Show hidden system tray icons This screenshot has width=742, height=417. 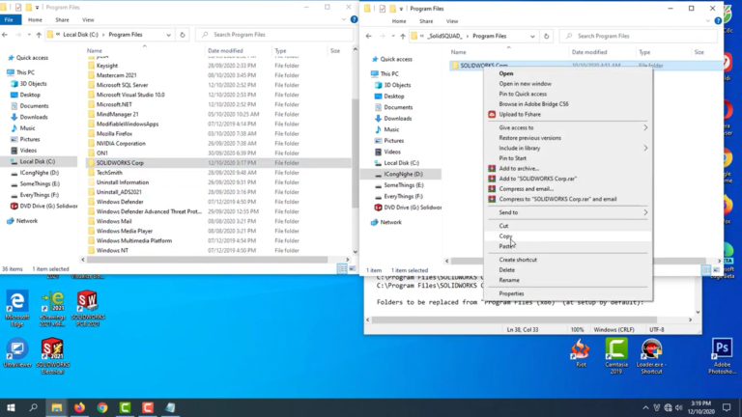(x=645, y=407)
